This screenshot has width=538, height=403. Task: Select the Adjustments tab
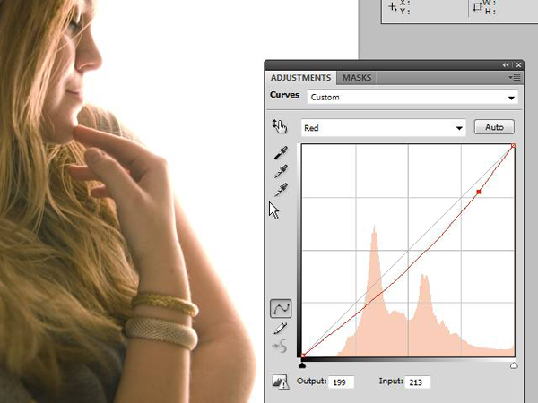(300, 78)
